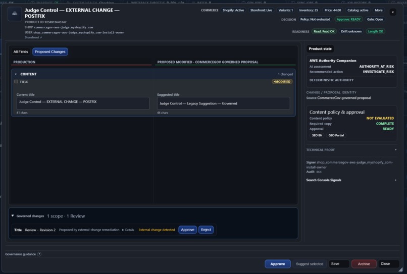
Task: Expand the Search Console Signals section
Action: coord(351,180)
